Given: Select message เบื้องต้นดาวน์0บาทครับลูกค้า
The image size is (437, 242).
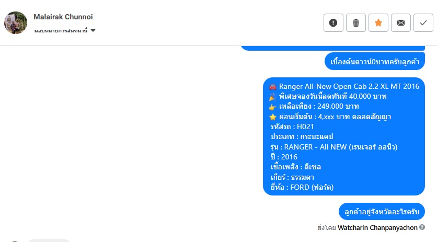Looking at the screenshot, I should click(375, 61).
